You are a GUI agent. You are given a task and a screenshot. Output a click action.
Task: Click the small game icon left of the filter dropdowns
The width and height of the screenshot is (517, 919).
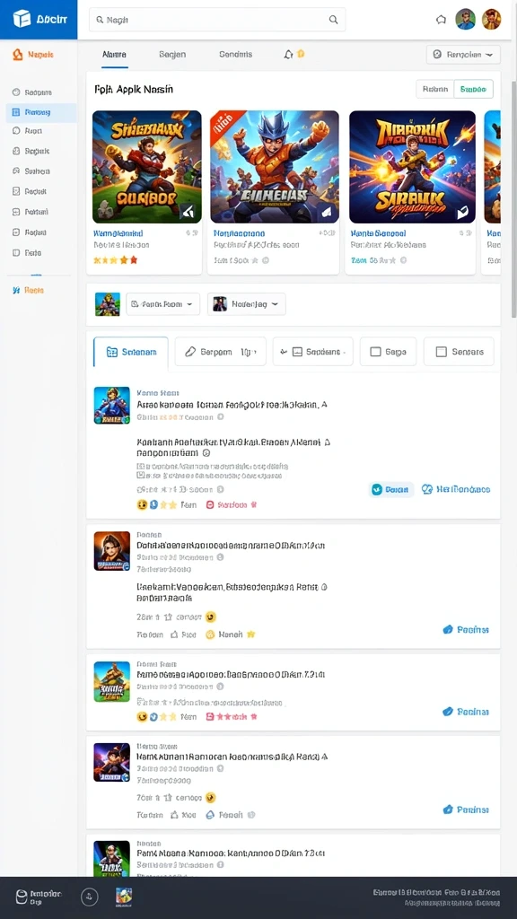click(x=108, y=304)
